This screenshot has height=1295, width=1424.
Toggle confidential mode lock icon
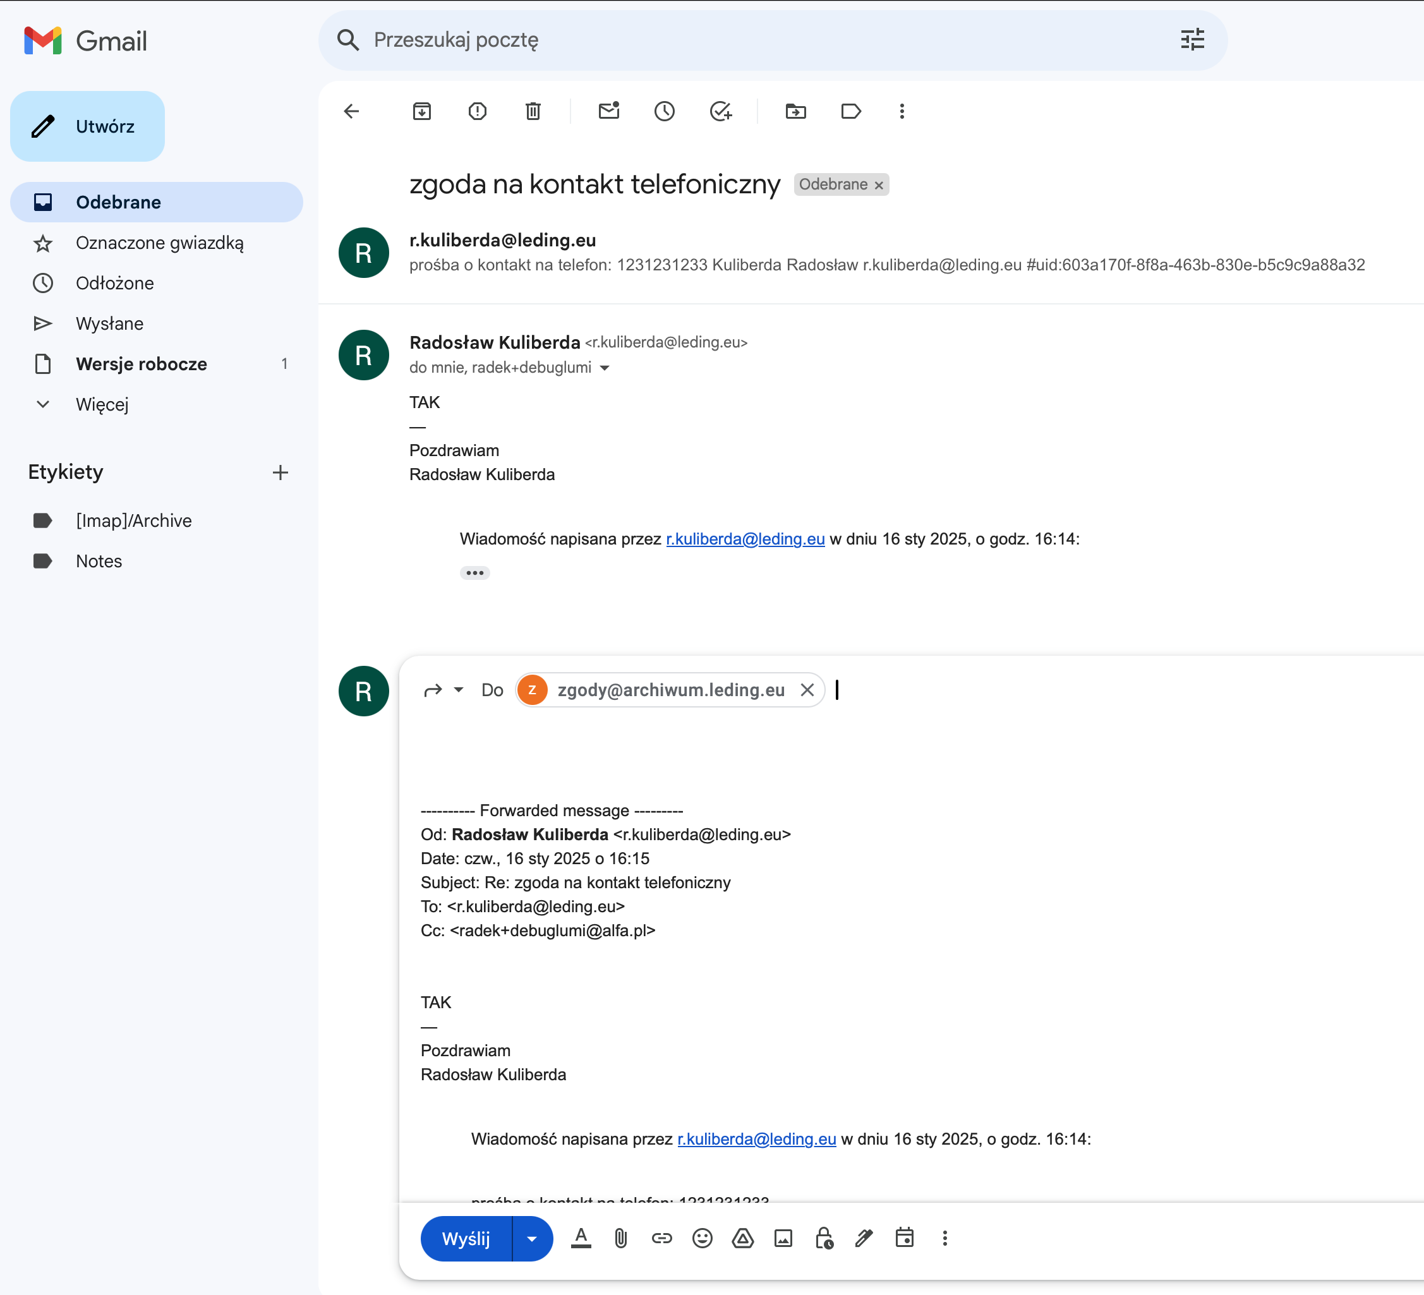tap(824, 1238)
